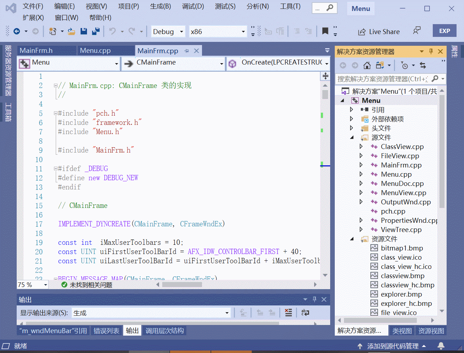Click the Live Share button
464x353 pixels.
click(379, 32)
